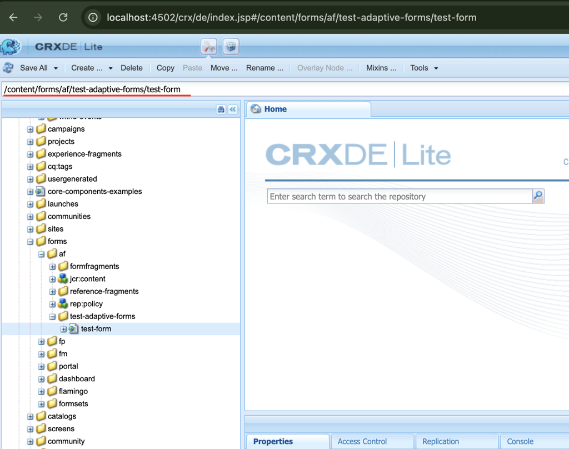Collapse the forms folder node

[x=31, y=242]
